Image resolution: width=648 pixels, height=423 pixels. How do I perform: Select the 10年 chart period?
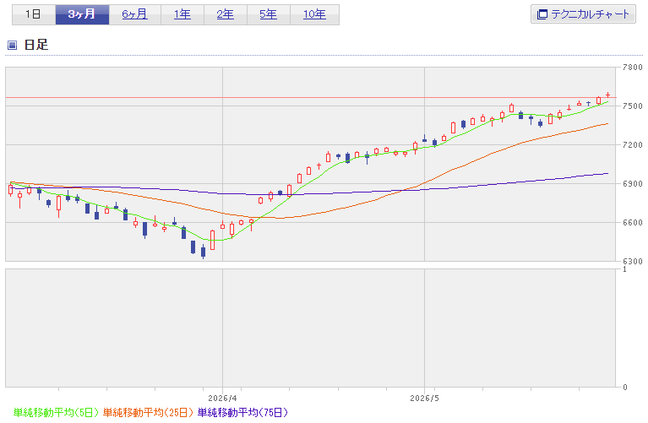pyautogui.click(x=314, y=14)
